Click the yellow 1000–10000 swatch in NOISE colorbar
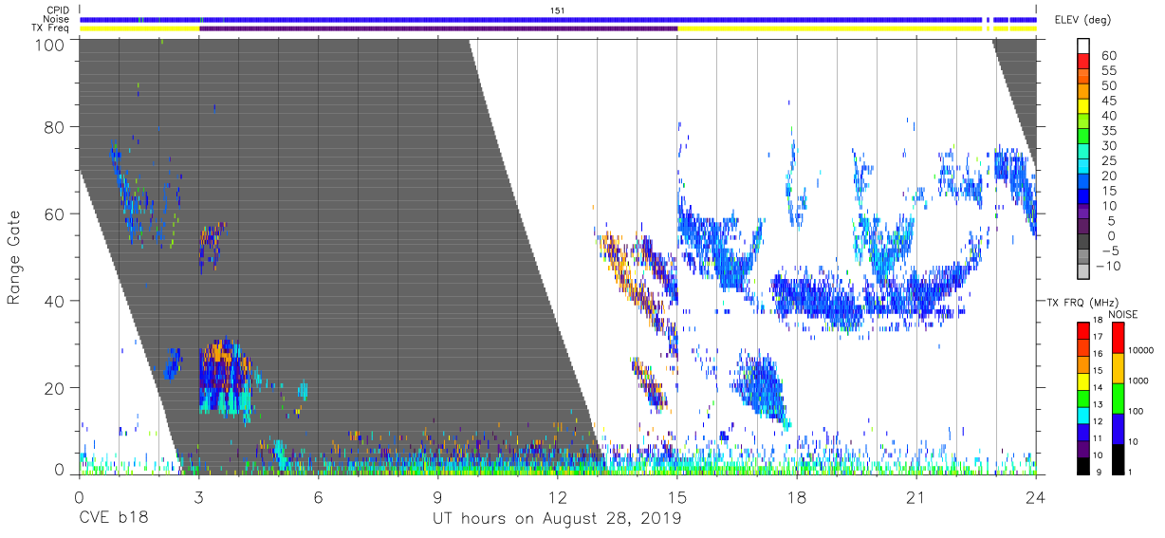This screenshot has width=1165, height=538. (x=1119, y=367)
